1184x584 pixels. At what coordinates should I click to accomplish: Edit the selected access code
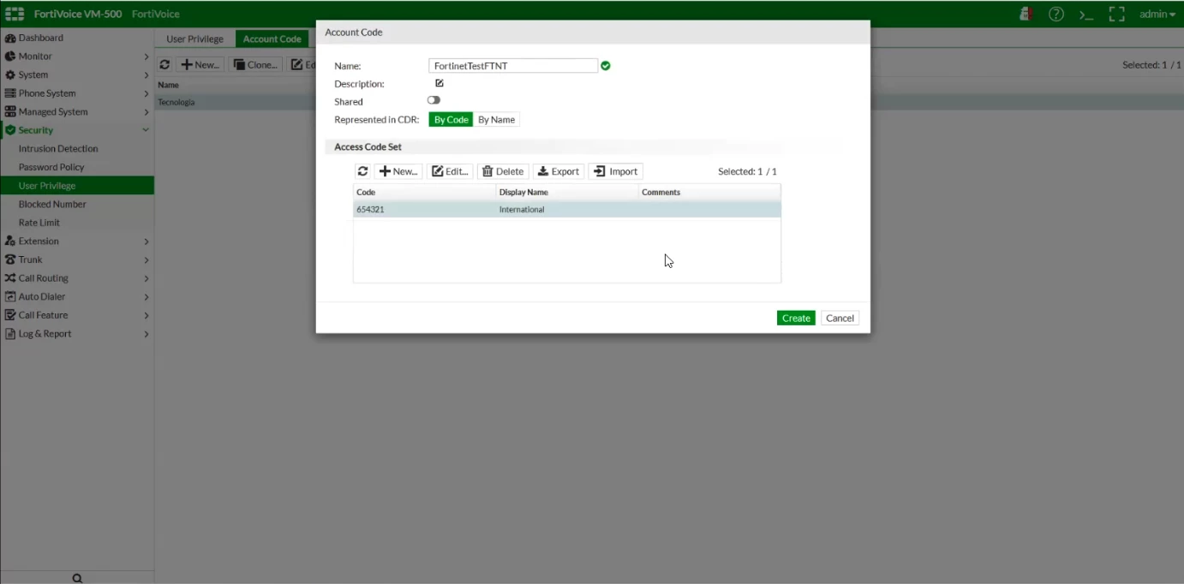(x=450, y=171)
